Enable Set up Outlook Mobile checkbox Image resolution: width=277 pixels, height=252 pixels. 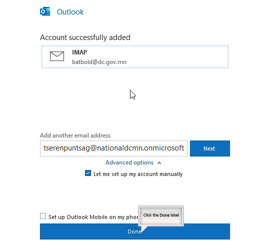click(x=43, y=216)
